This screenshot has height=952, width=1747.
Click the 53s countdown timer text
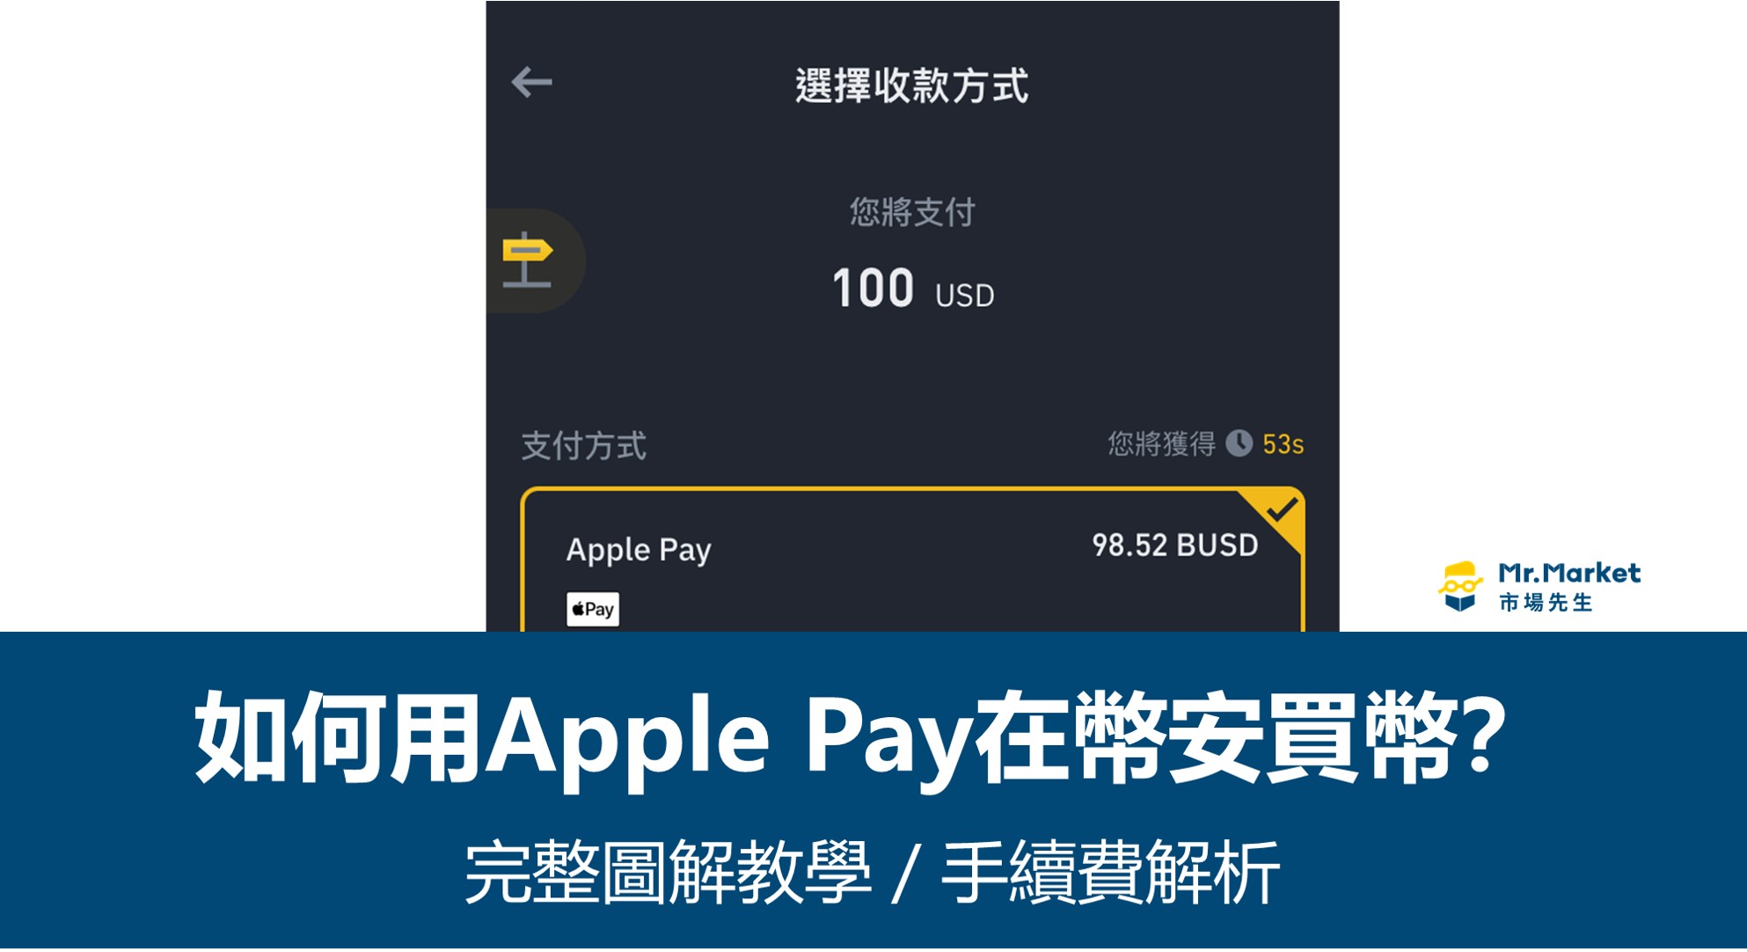pyautogui.click(x=1283, y=444)
